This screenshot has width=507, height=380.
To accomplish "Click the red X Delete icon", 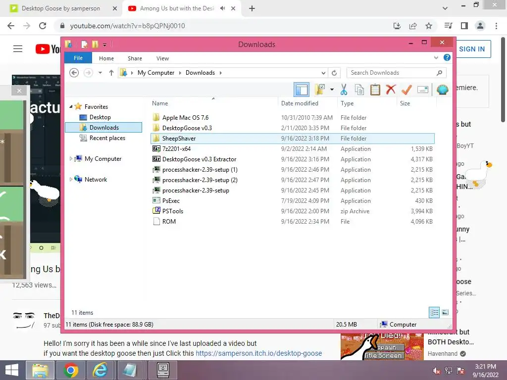I will [x=391, y=90].
